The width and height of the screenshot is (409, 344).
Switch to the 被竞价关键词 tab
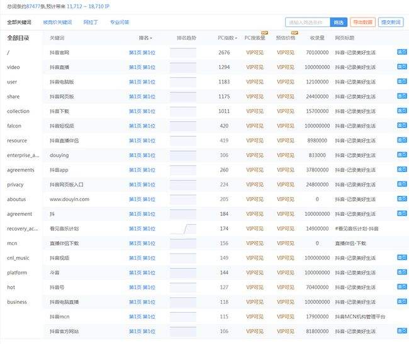coord(57,23)
